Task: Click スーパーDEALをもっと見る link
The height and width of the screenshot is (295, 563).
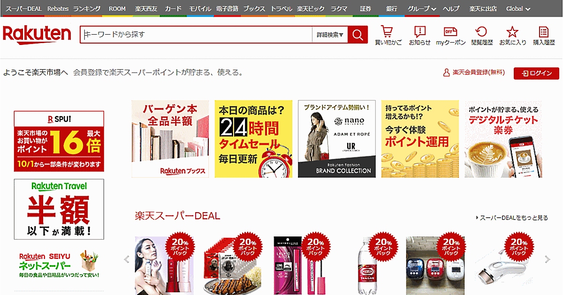Action: [512, 218]
